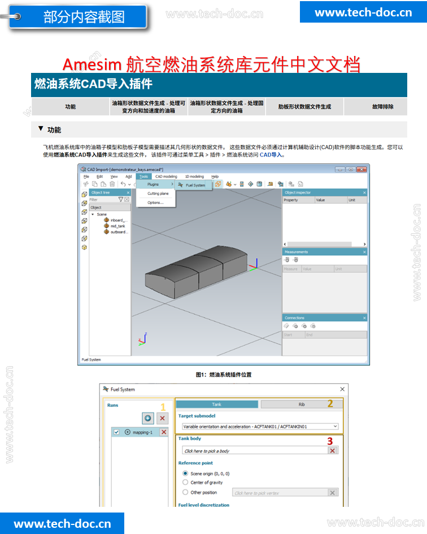Click the link icon in Connections panel
This screenshot has width=427, height=534.
pyautogui.click(x=286, y=326)
